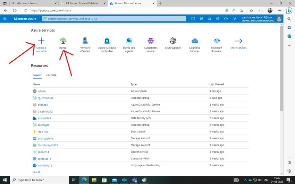Add a site with sidebar plus icon
This screenshot has height=184, width=295.
click(289, 45)
